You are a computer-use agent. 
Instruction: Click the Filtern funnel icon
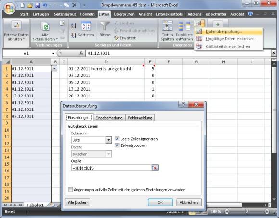click(x=105, y=26)
